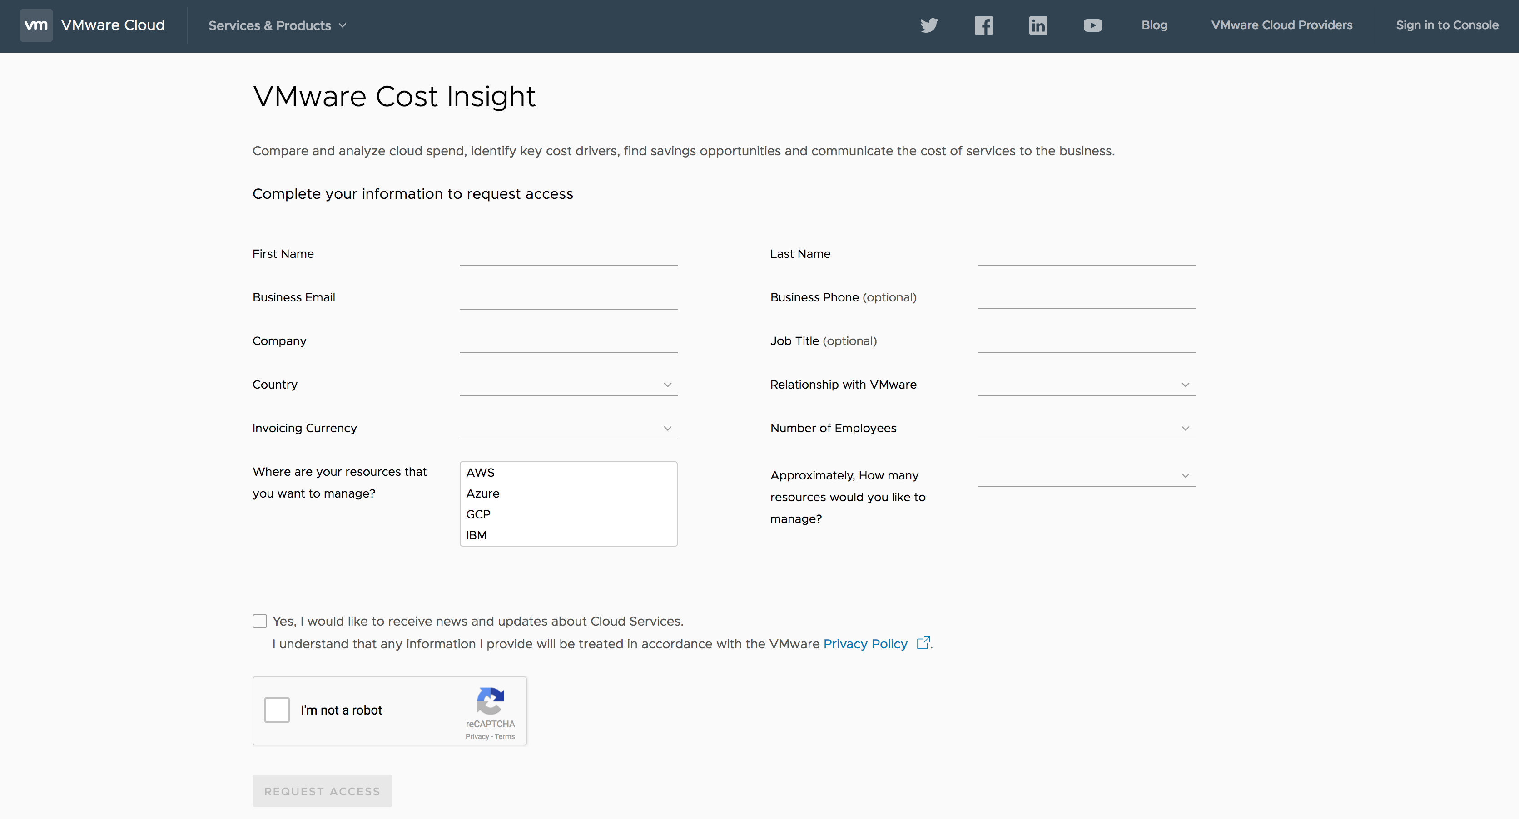The height and width of the screenshot is (819, 1519).
Task: Click the First Name input field
Action: pos(568,255)
